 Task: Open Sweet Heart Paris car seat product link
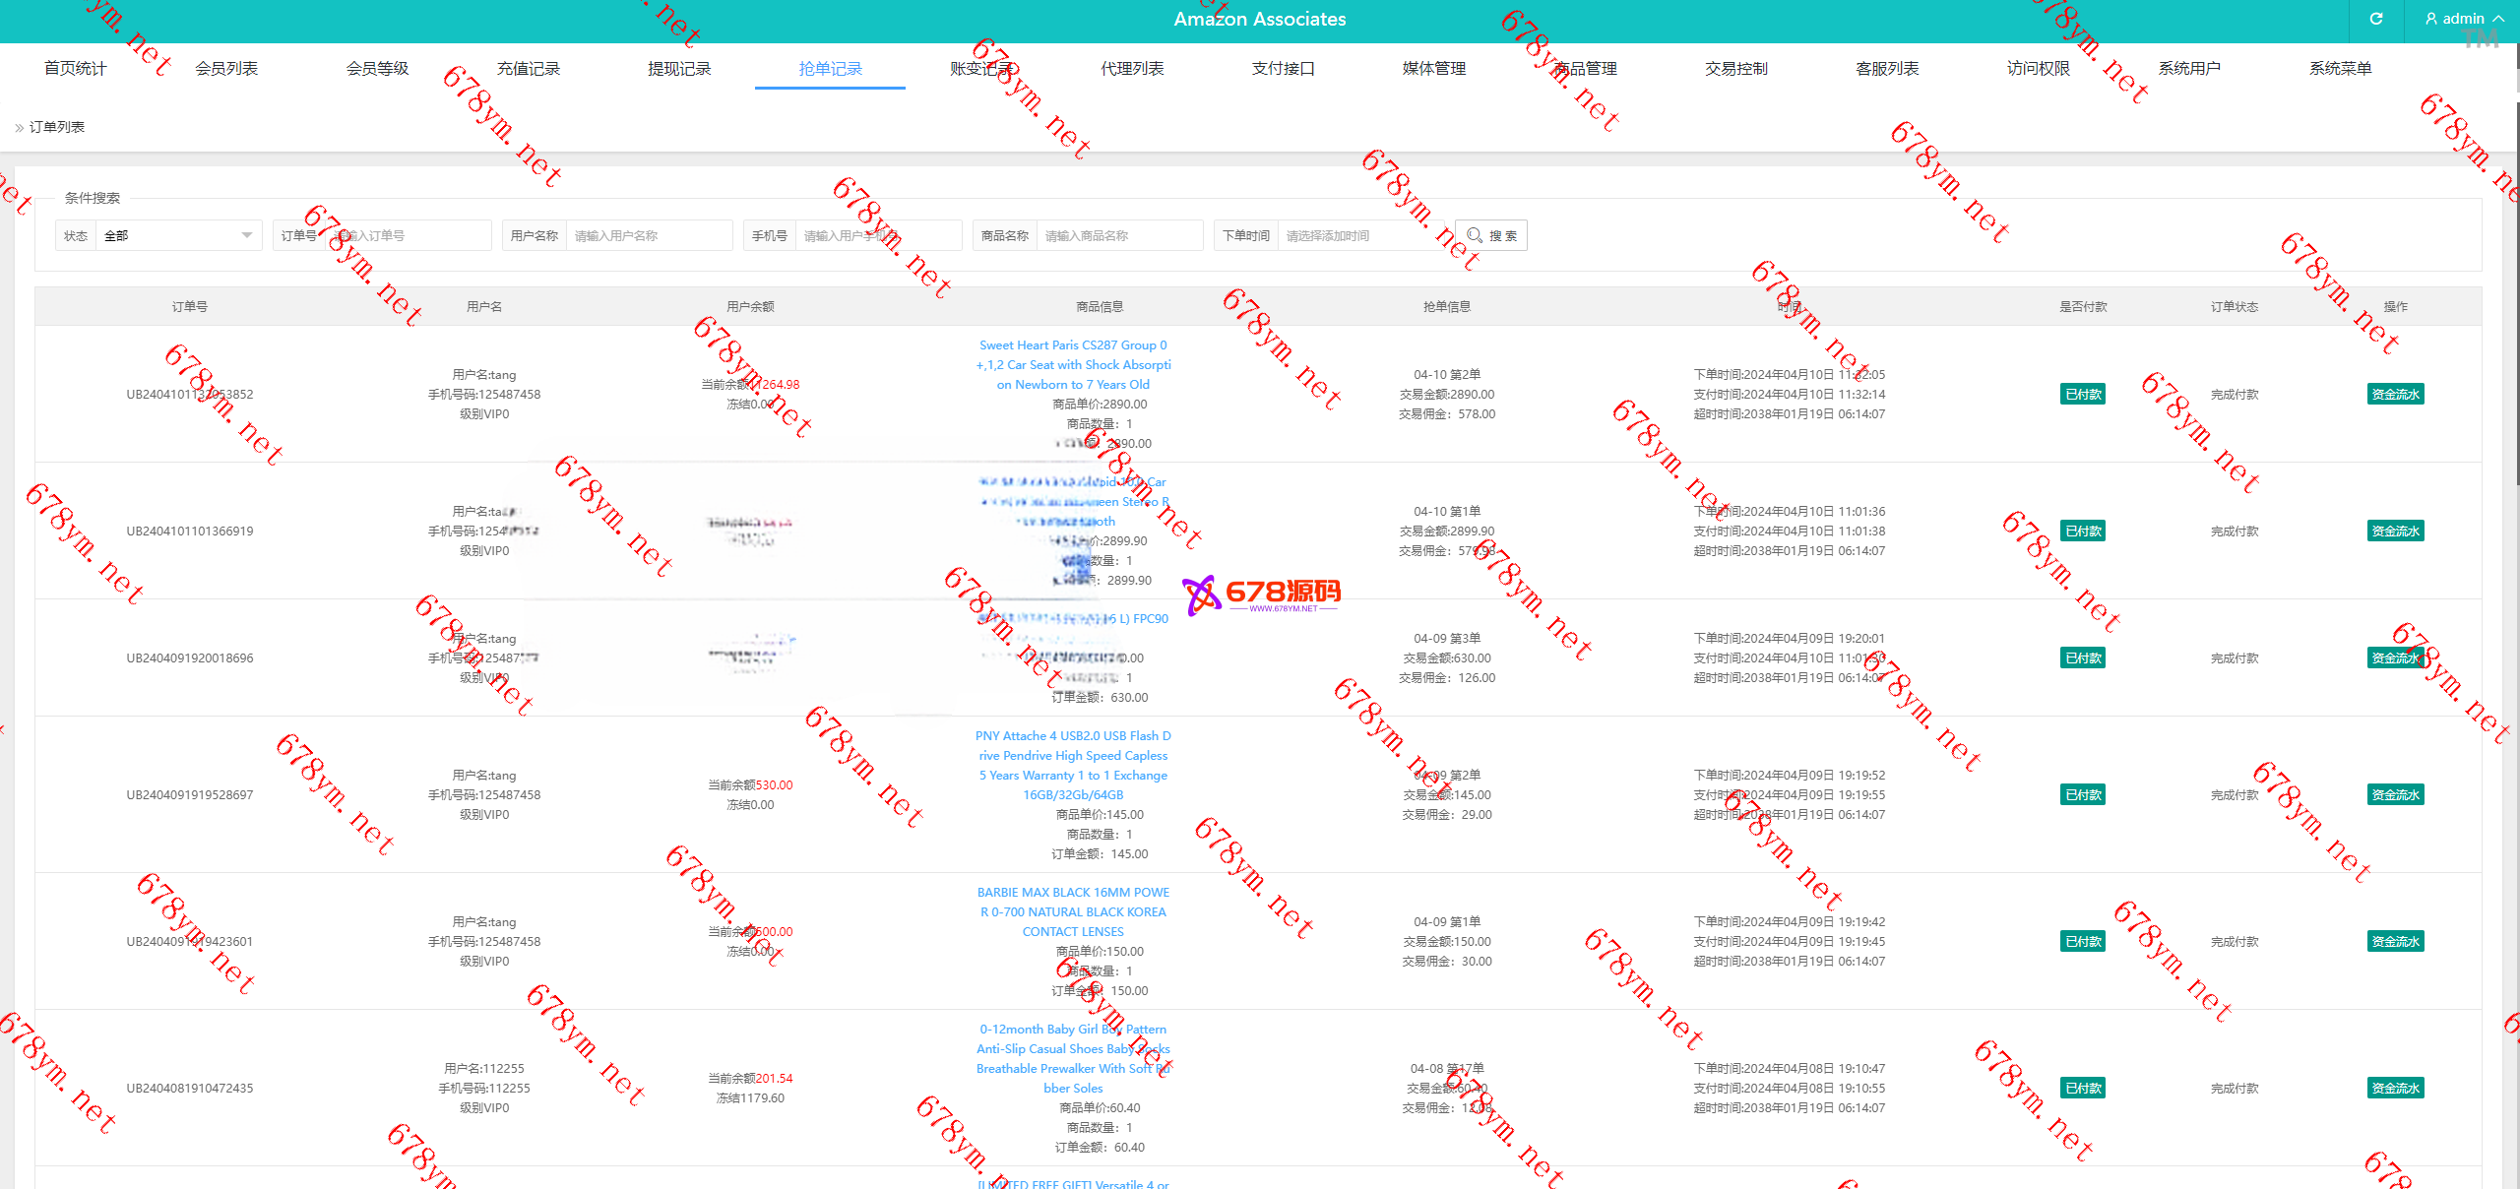(1073, 365)
